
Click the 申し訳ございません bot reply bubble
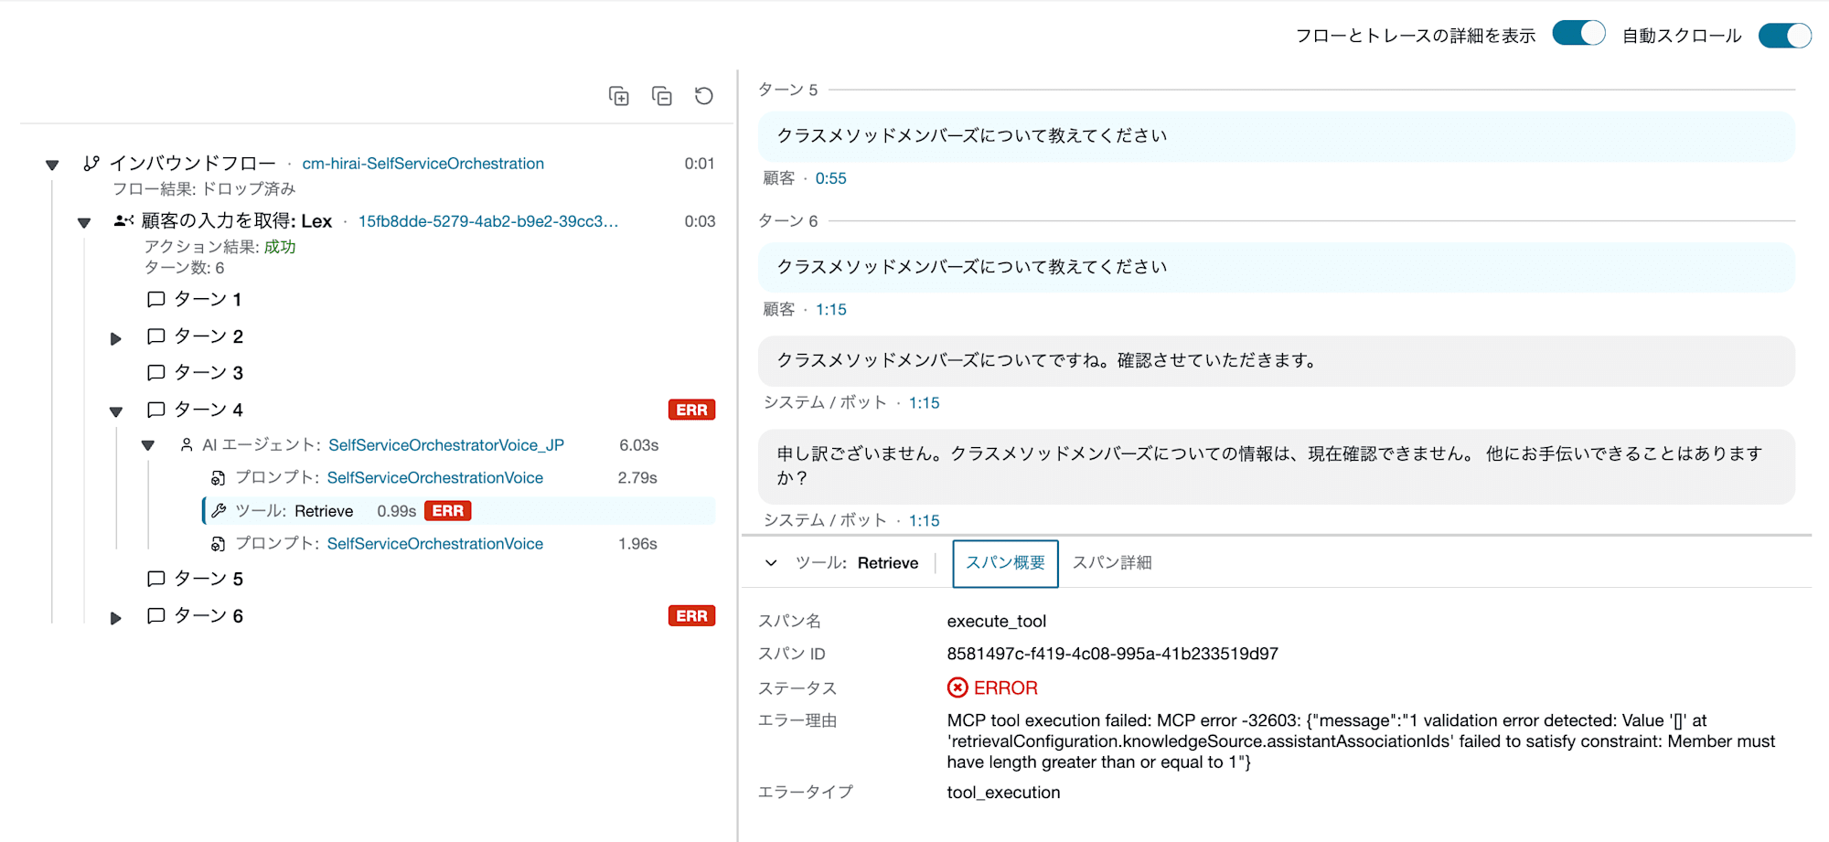click(x=1277, y=466)
